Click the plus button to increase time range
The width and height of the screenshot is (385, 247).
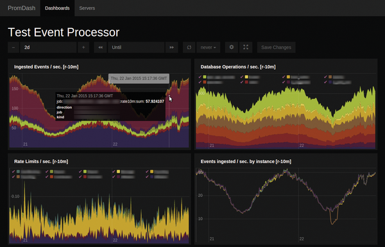83,47
